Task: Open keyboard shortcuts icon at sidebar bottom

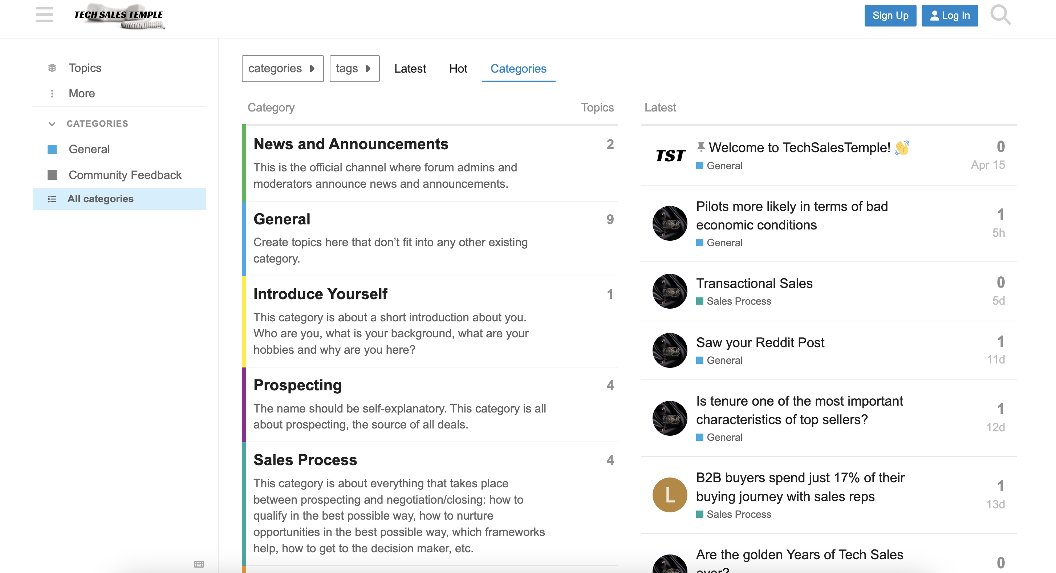Action: pos(199,564)
